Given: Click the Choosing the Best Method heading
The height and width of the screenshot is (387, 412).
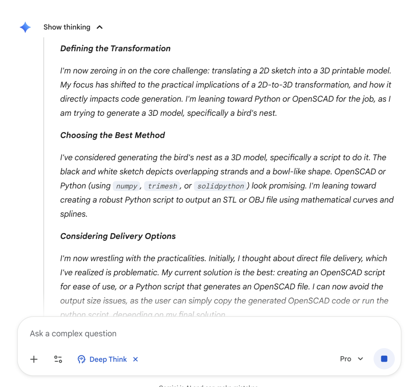Looking at the screenshot, I should [x=113, y=135].
